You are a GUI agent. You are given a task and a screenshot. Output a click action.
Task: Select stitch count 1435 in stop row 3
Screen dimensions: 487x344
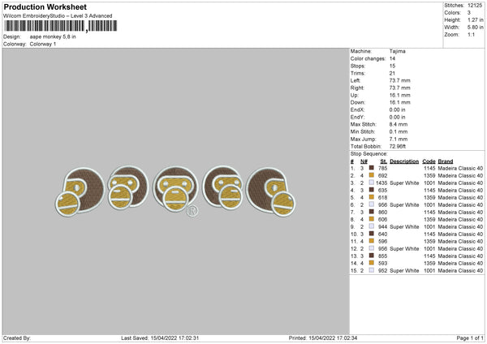point(381,183)
